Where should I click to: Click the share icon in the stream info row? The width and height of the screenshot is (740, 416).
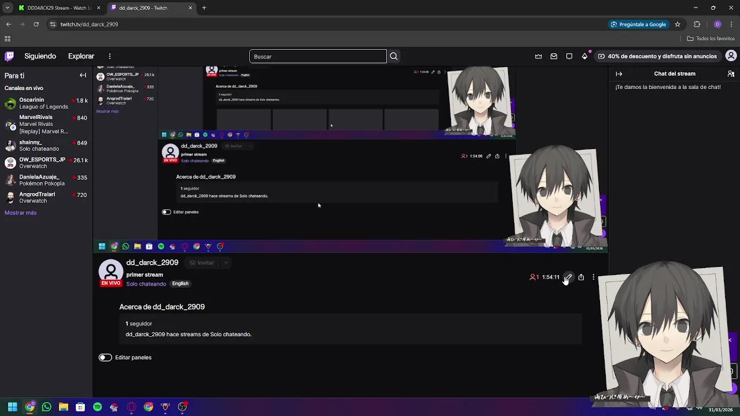tap(581, 277)
